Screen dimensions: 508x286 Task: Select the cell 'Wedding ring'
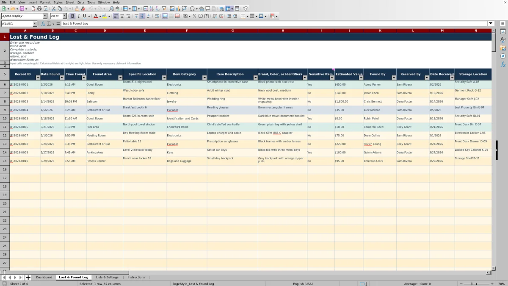(232, 102)
